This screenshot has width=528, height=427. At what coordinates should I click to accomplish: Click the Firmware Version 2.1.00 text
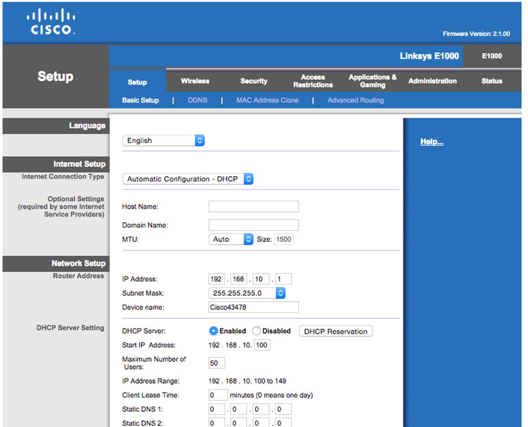pos(476,34)
